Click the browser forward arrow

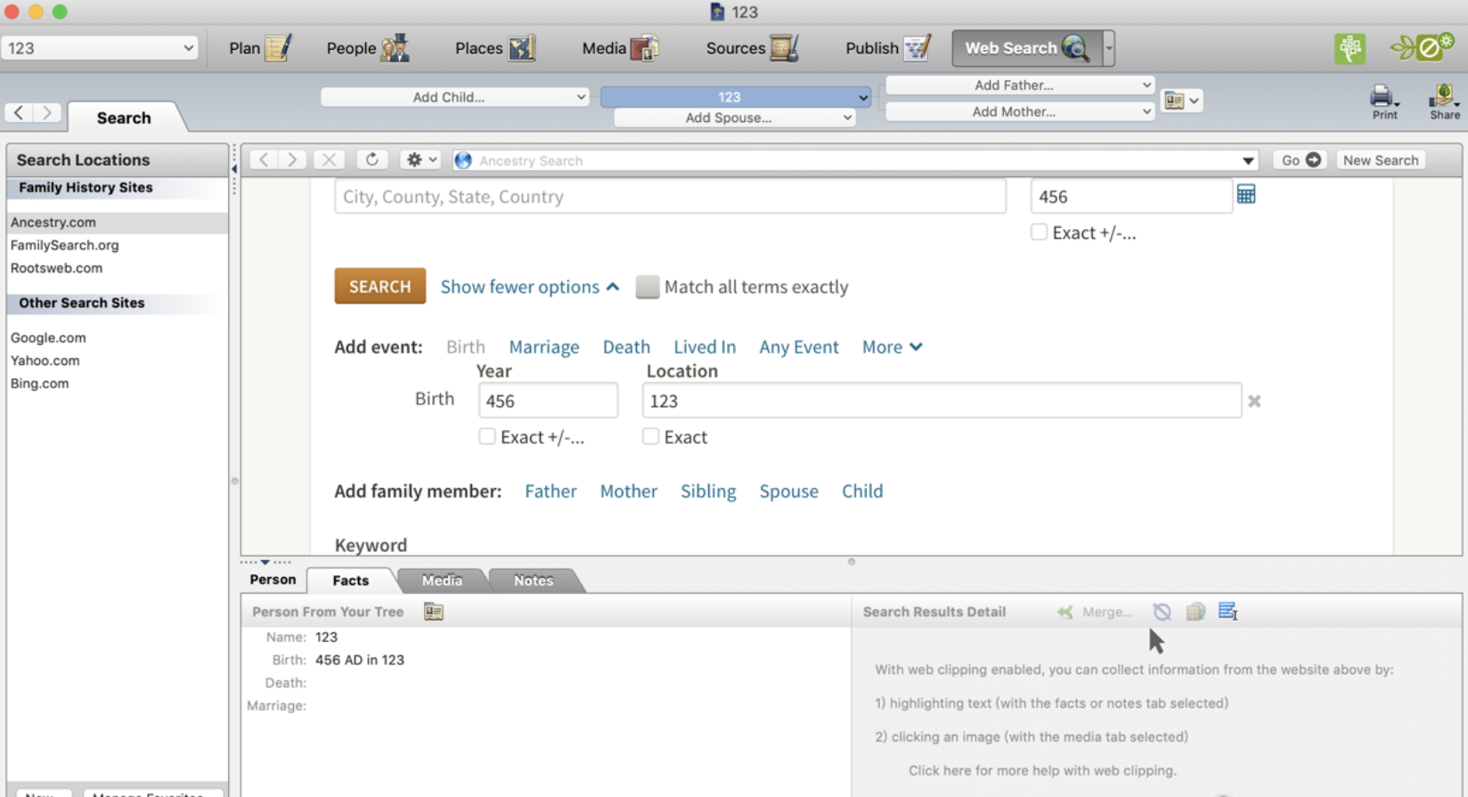click(x=292, y=160)
